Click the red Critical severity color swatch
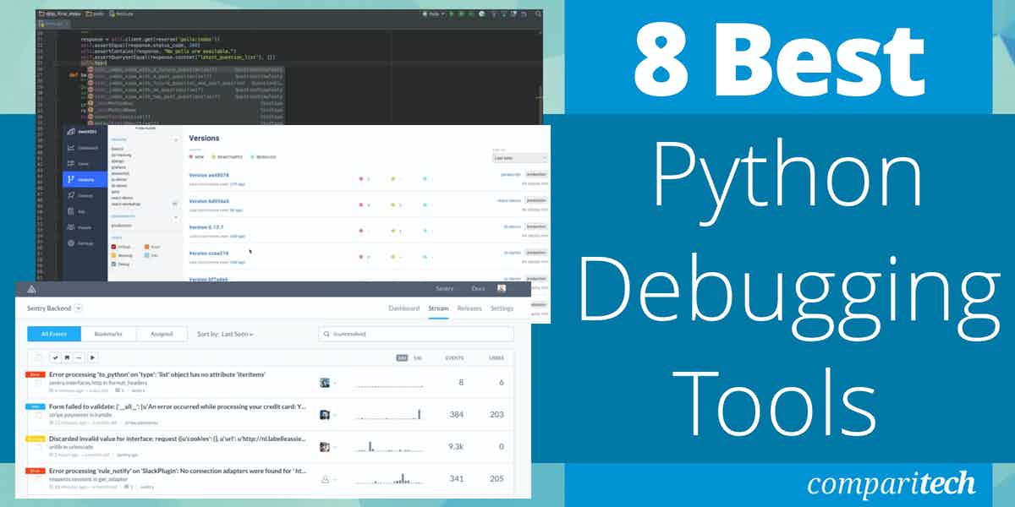 [x=113, y=246]
